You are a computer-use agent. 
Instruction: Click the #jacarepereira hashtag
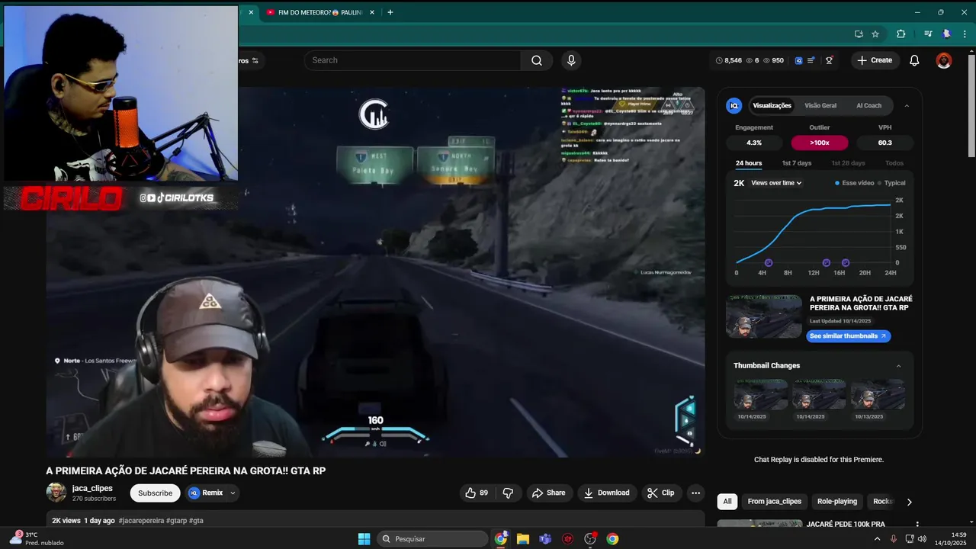point(141,521)
